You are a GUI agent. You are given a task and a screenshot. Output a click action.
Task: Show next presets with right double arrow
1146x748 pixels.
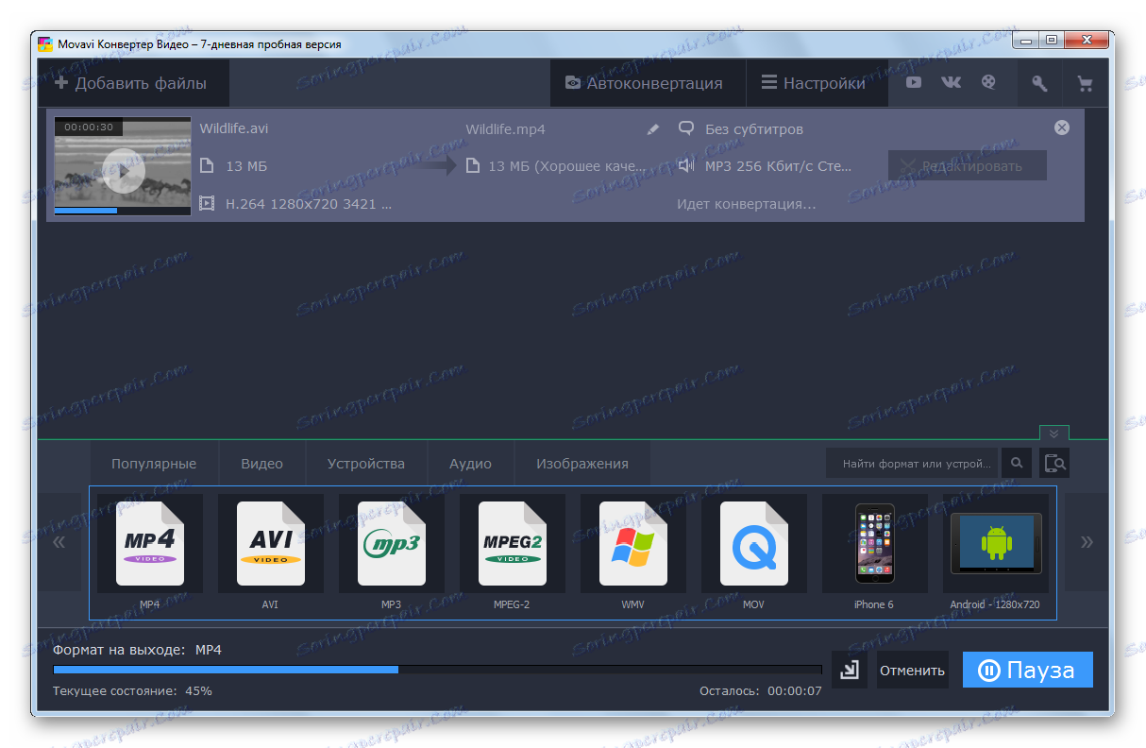click(1087, 542)
